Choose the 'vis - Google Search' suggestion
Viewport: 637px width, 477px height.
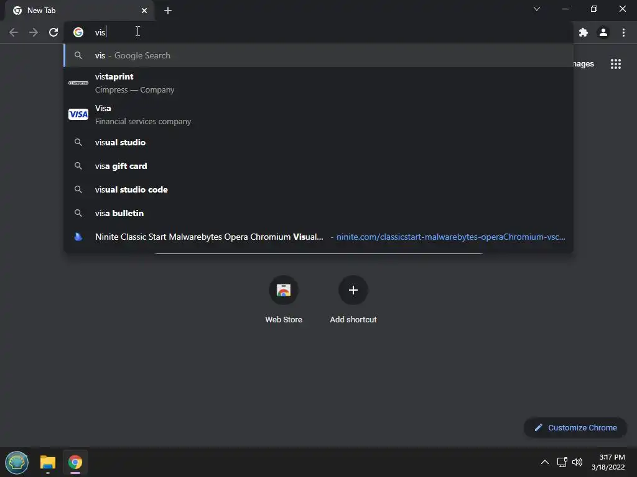[318, 55]
